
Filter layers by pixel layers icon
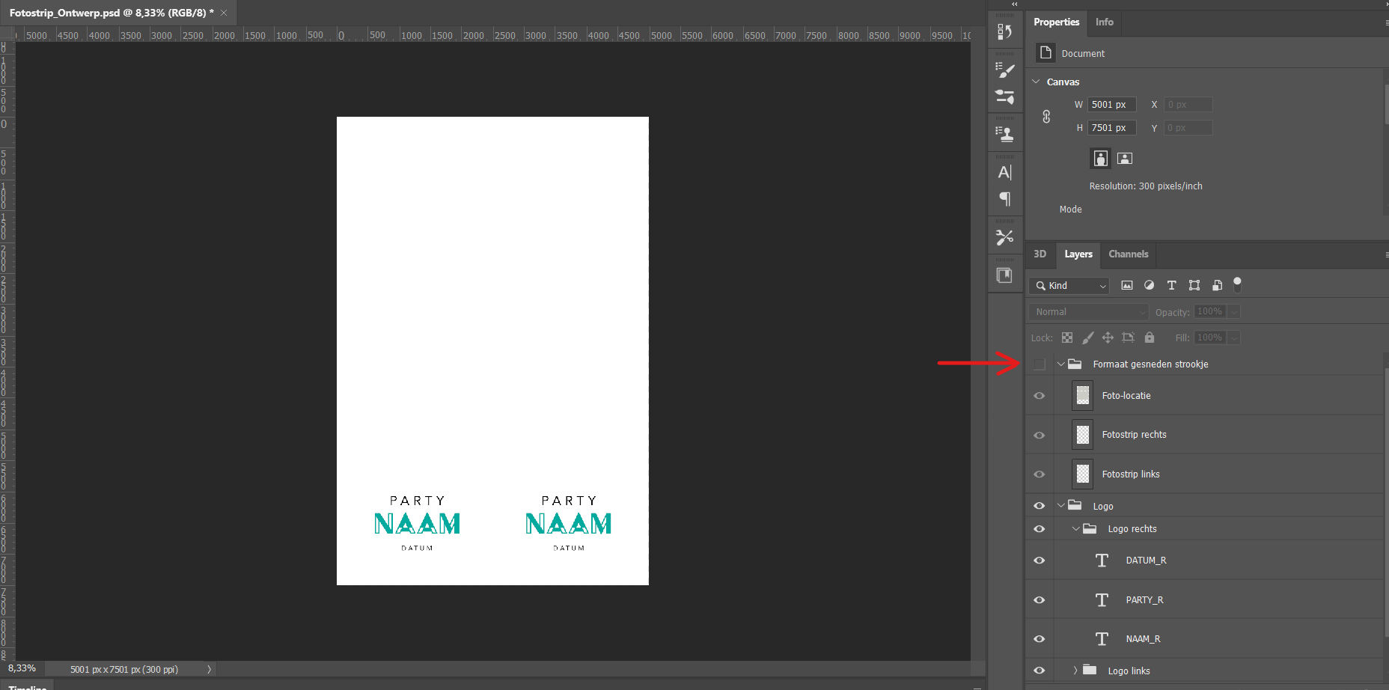click(x=1127, y=285)
